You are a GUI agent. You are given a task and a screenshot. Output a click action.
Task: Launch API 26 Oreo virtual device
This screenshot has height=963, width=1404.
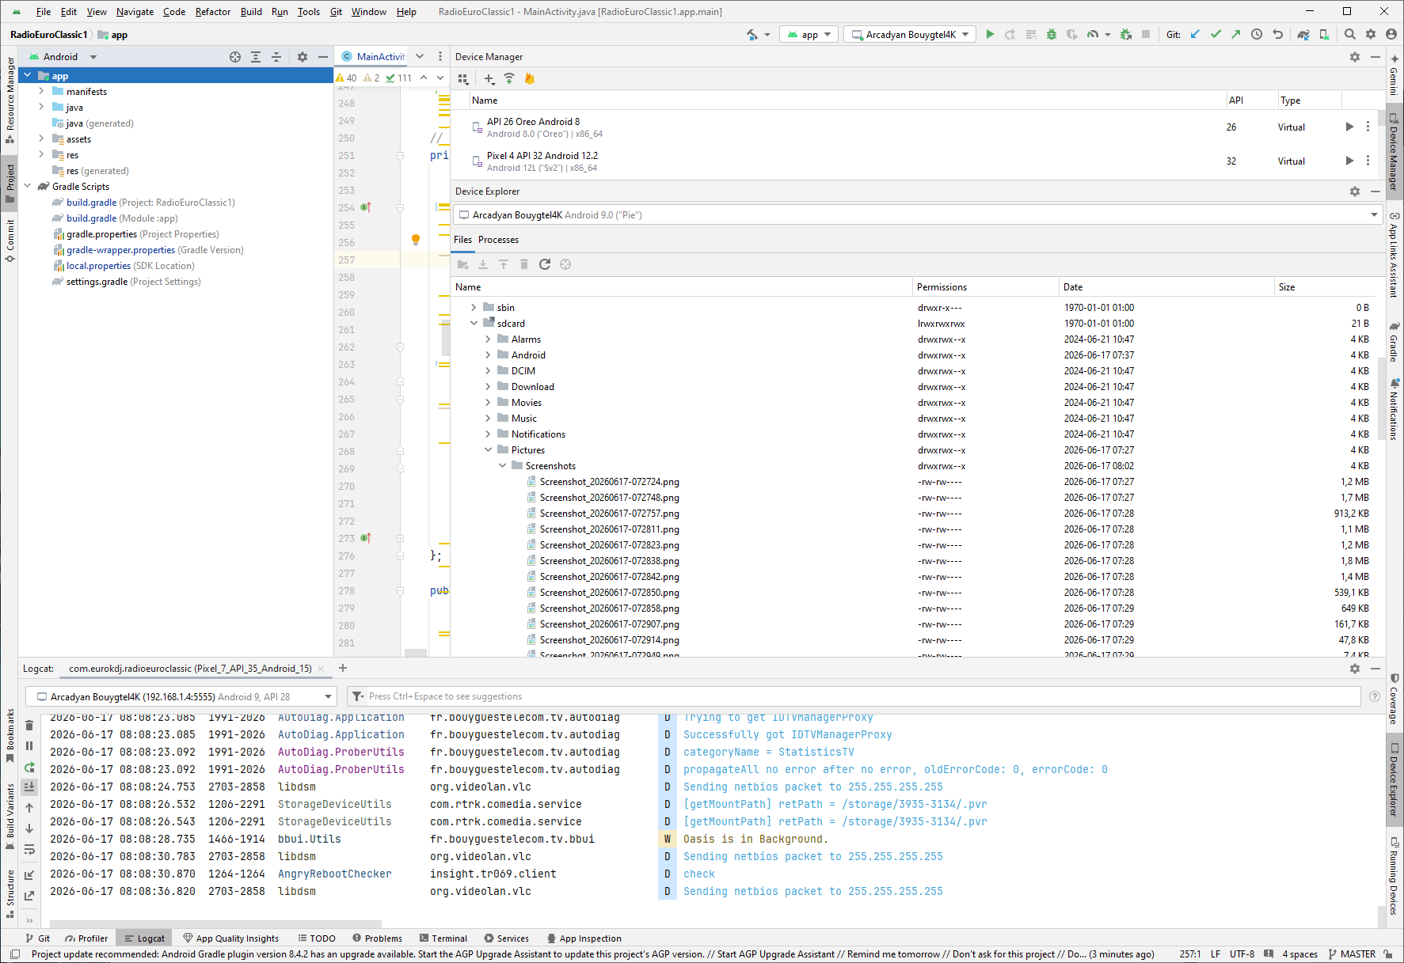[x=1349, y=127]
